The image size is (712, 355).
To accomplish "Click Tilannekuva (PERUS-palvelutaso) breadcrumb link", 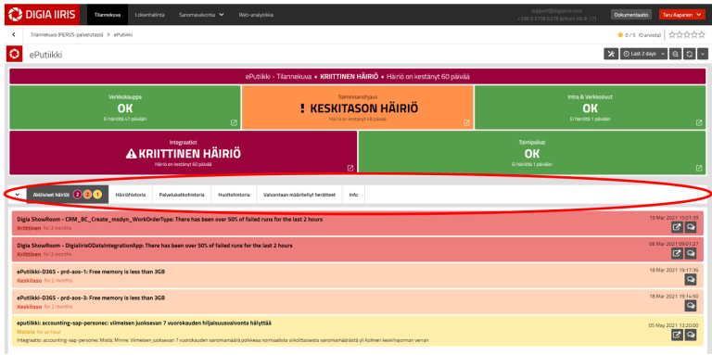I will tap(67, 35).
